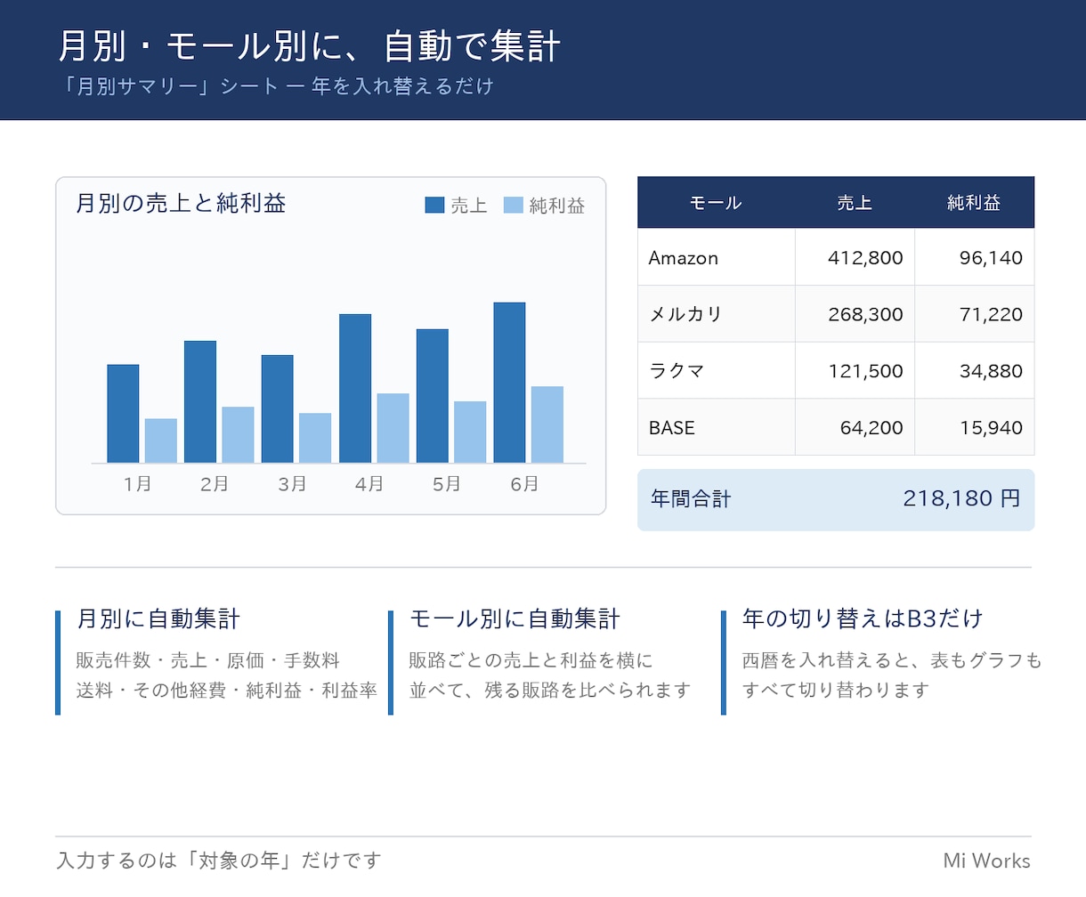Image resolution: width=1086 pixels, height=897 pixels.
Task: Click the dark blue 売上 legend swatch
Action: click(434, 205)
